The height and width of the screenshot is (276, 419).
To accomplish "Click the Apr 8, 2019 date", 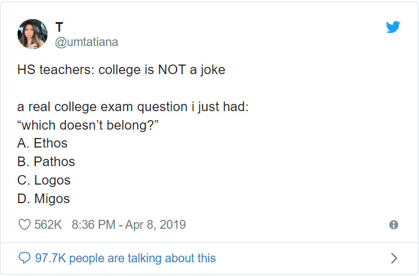I will [x=156, y=225].
